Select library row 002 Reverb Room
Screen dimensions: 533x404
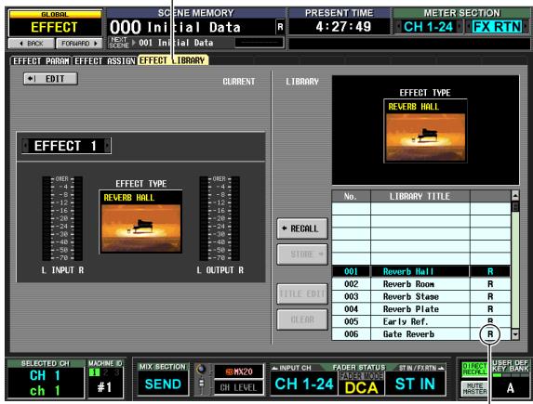click(421, 284)
